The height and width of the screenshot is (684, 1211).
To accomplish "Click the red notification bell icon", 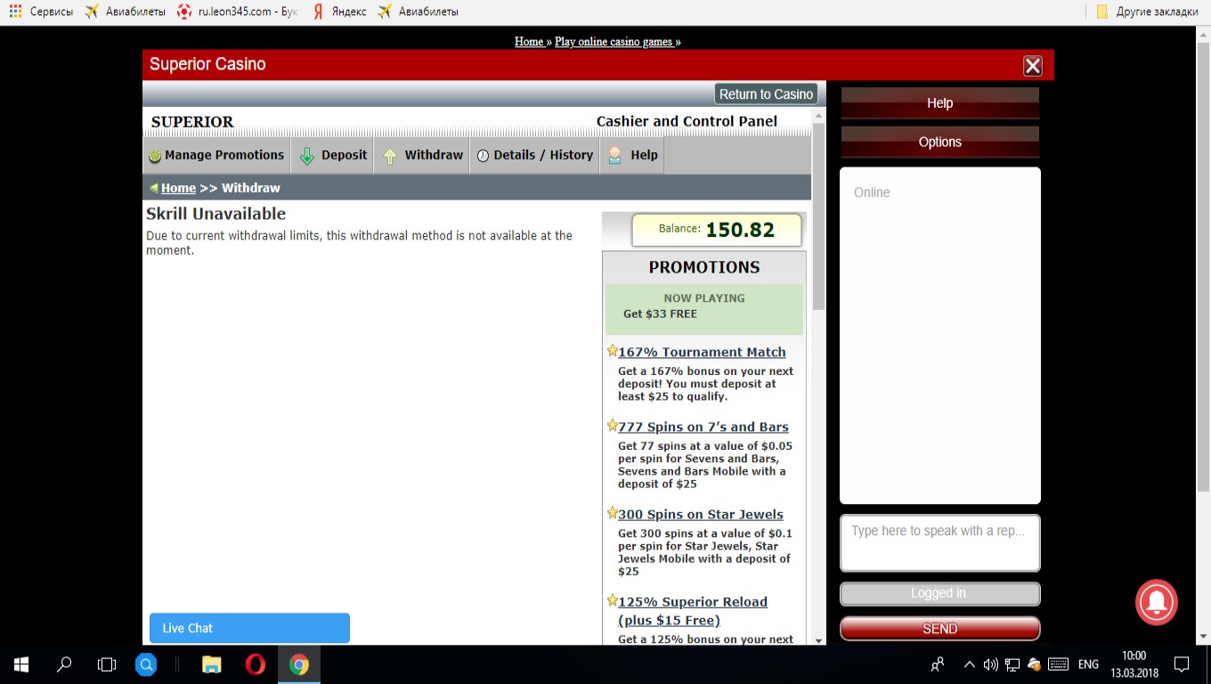I will (1156, 602).
